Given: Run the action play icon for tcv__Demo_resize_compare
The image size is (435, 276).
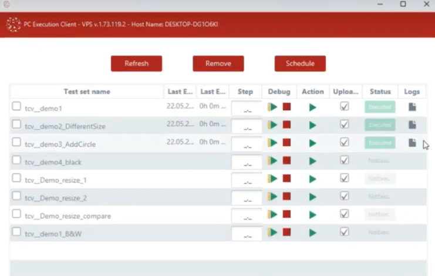Looking at the screenshot, I should tap(312, 215).
